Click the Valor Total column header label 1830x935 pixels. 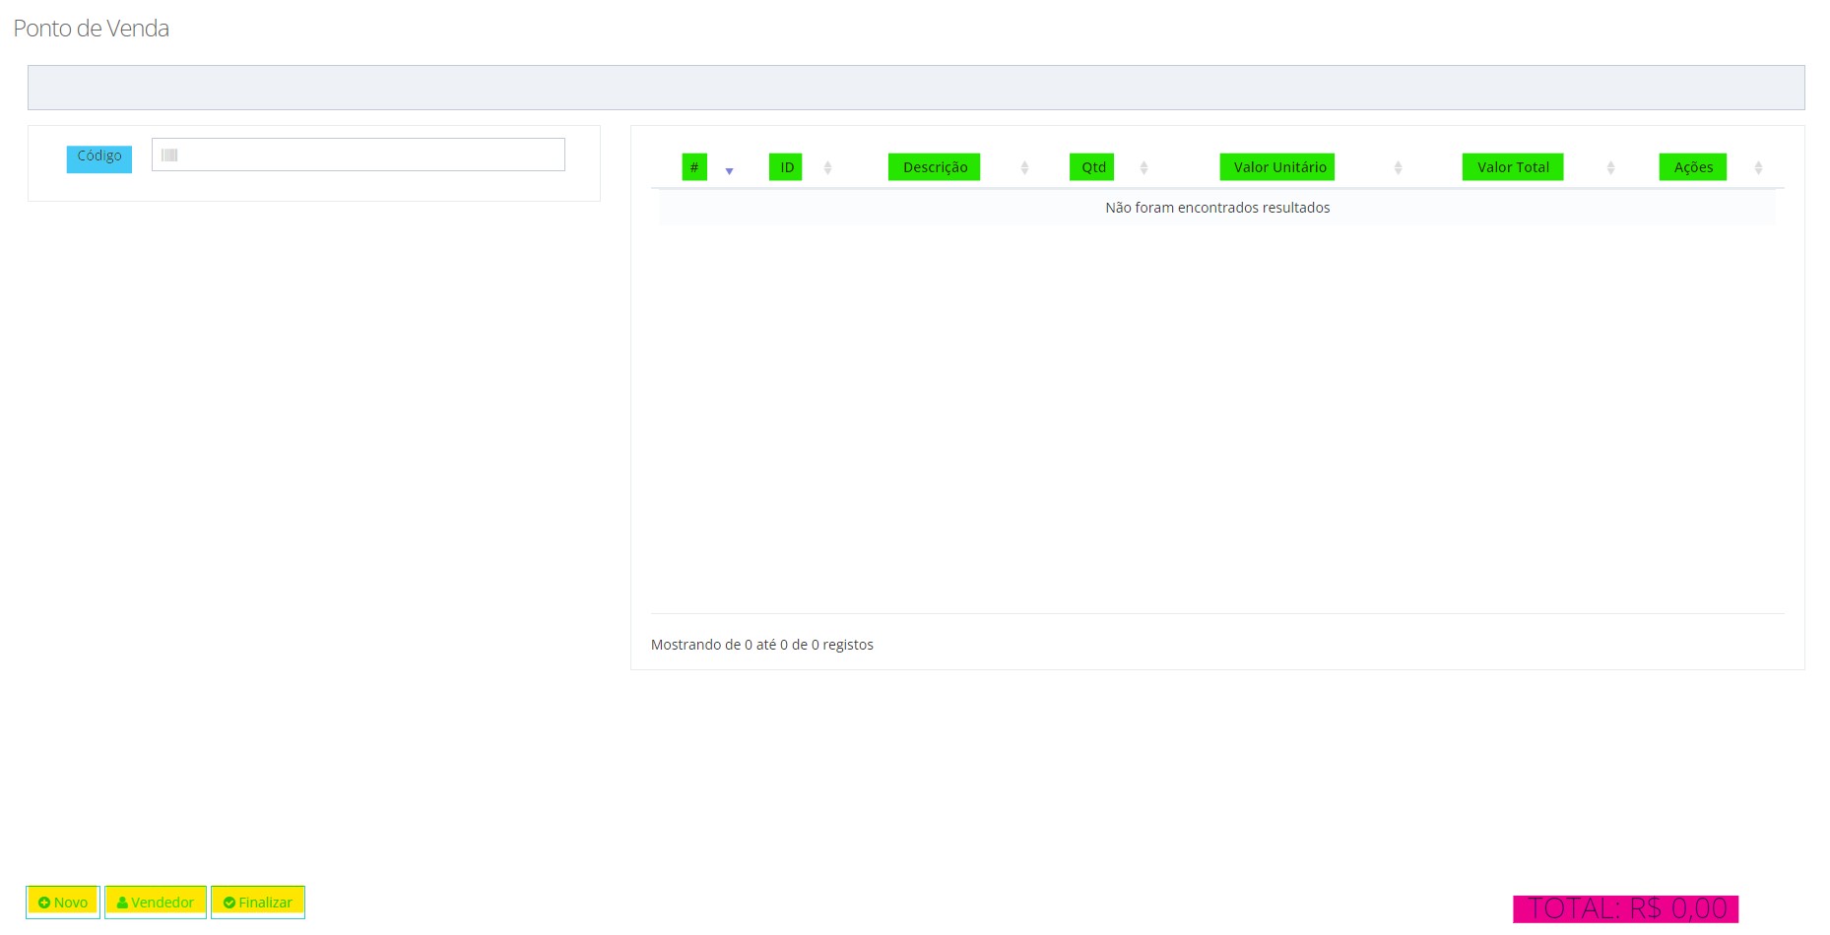click(1513, 167)
